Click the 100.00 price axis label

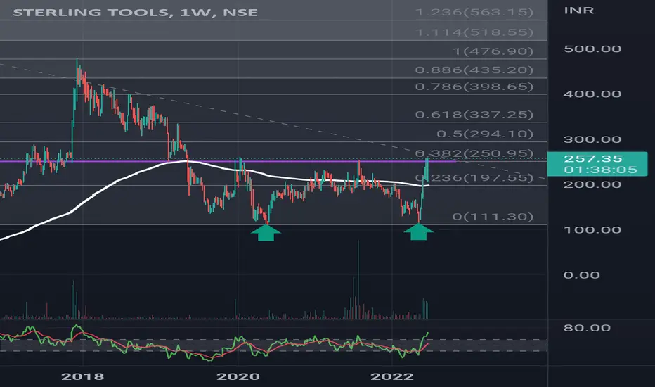coord(592,229)
